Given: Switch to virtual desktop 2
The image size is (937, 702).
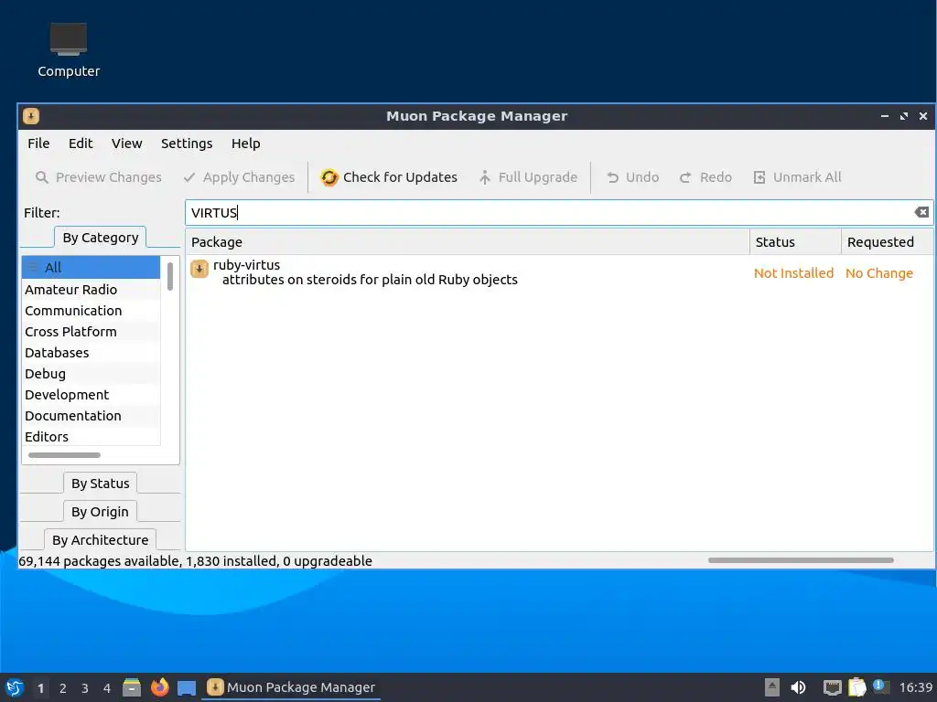Looking at the screenshot, I should click(63, 688).
